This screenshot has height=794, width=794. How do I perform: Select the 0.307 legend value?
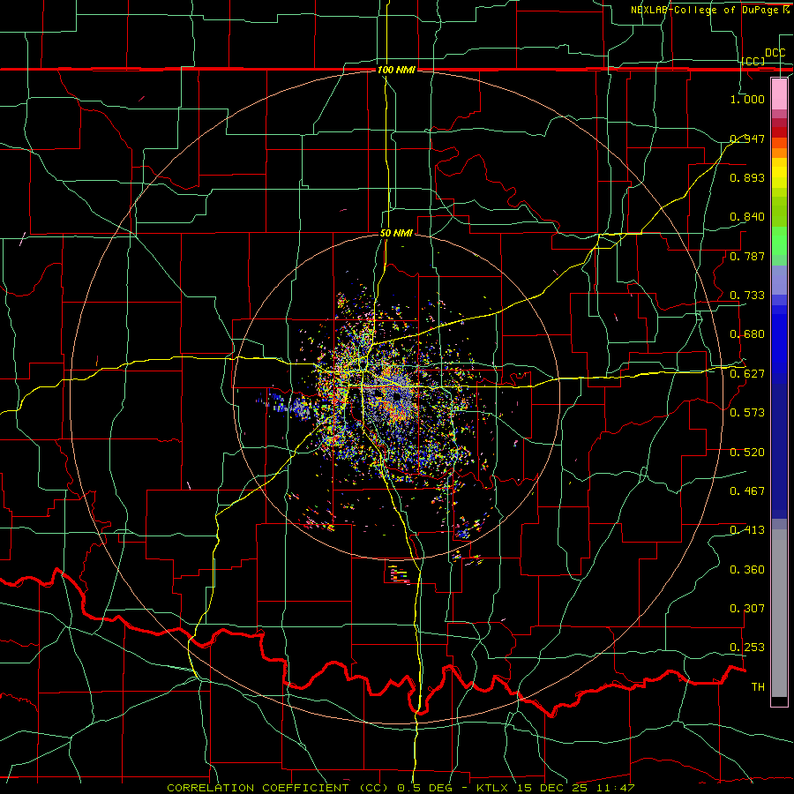pyautogui.click(x=747, y=609)
